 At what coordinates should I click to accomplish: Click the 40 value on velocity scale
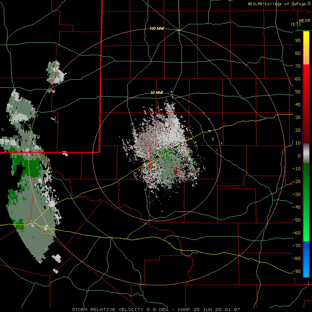[298, 105]
